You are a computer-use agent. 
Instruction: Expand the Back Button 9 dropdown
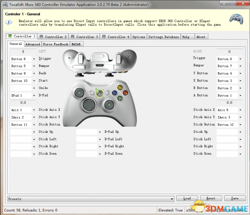[34, 73]
